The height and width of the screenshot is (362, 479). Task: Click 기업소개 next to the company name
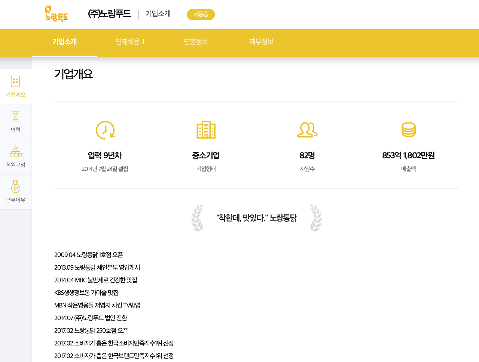(157, 14)
